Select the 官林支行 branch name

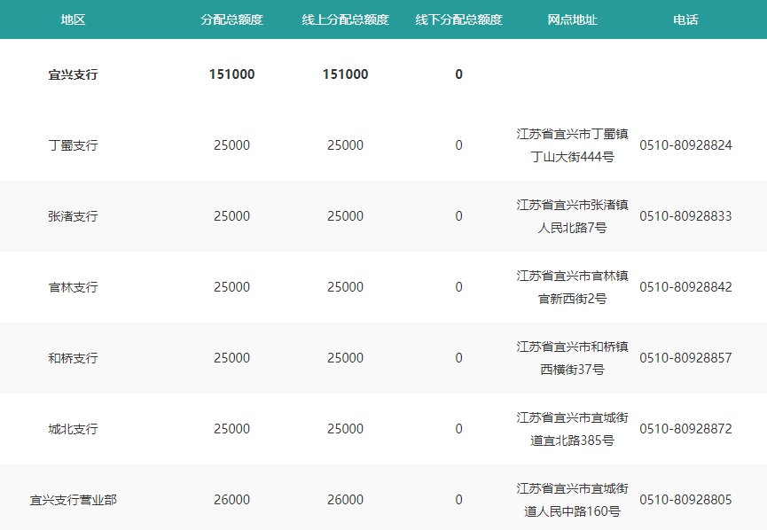(x=73, y=287)
